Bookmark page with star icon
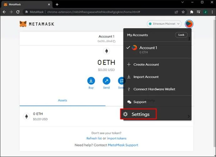Image resolution: width=216 pixels, height=157 pixels. coord(183,12)
